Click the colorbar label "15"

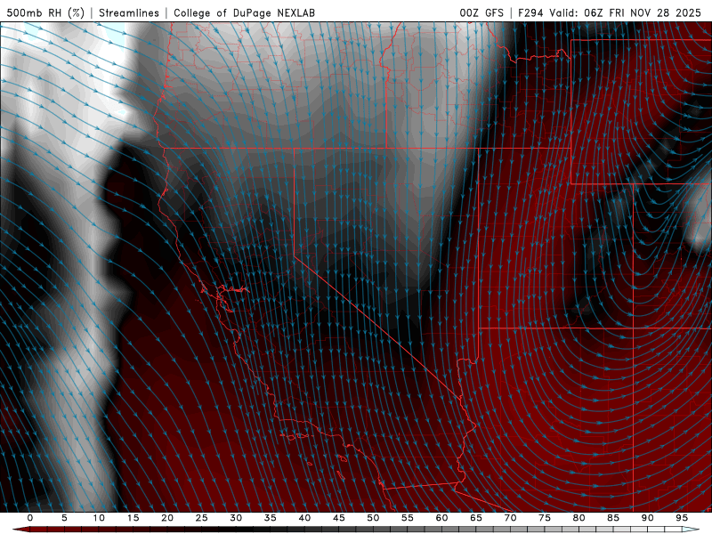tap(133, 518)
